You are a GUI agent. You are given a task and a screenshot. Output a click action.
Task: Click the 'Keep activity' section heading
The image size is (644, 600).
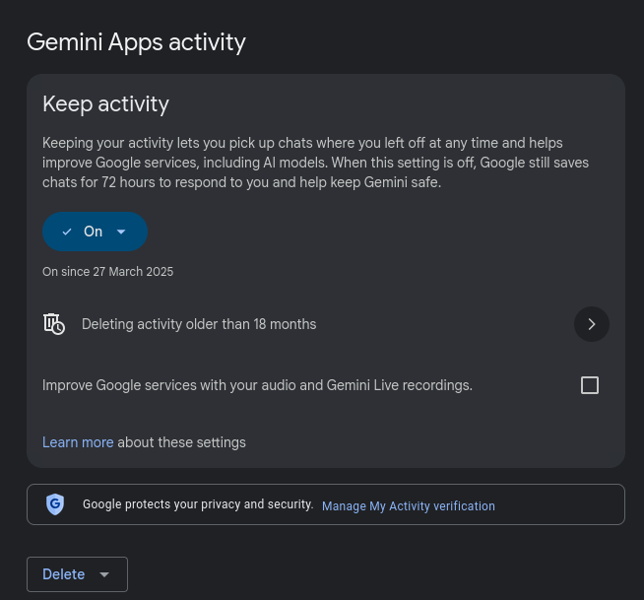click(105, 103)
